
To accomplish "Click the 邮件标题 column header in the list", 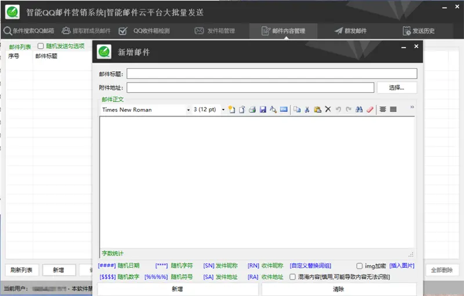I will (x=46, y=56).
